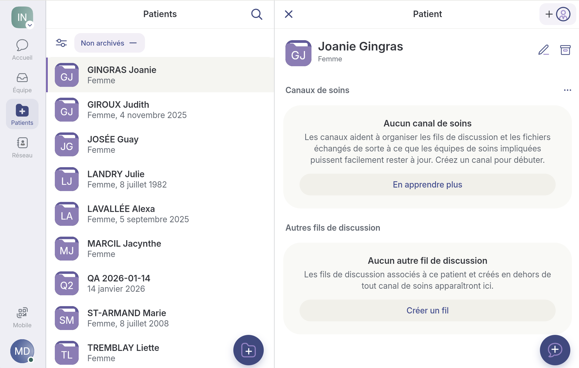Click the Créer un fil button
Viewport: 579px width, 368px height.
tap(427, 310)
